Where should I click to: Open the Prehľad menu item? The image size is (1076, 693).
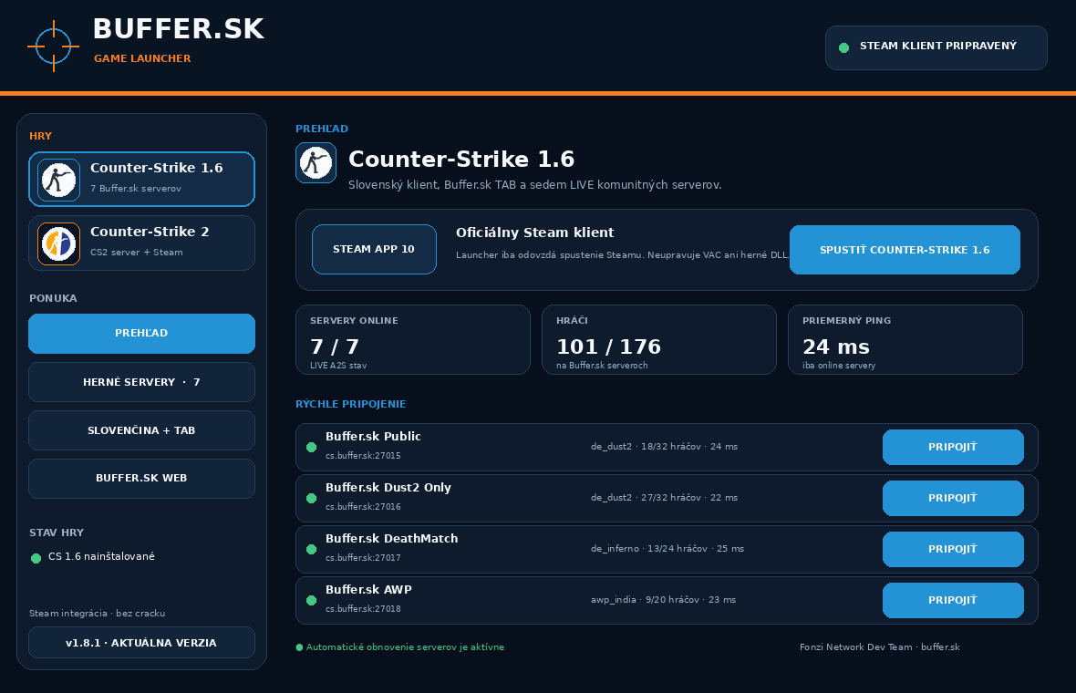tap(141, 334)
